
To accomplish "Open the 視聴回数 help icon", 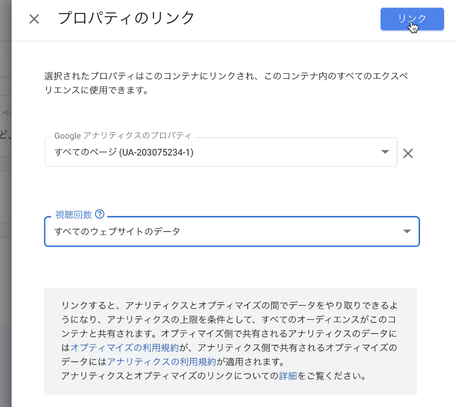I will [100, 214].
